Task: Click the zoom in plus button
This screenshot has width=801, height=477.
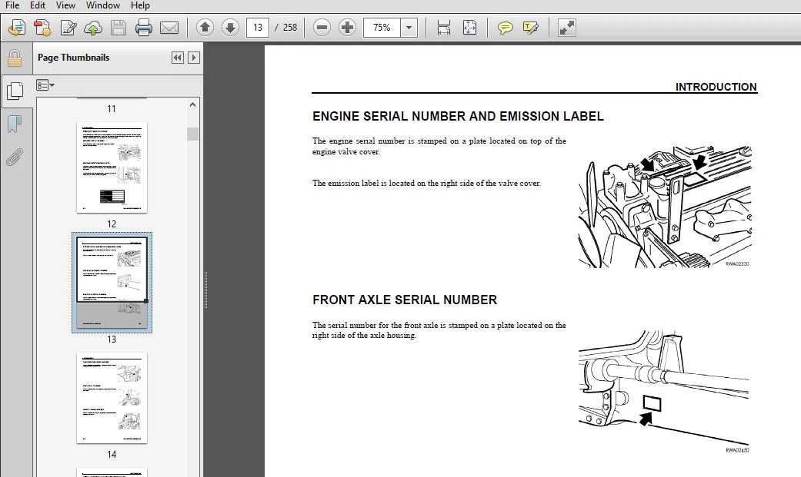Action: point(347,28)
